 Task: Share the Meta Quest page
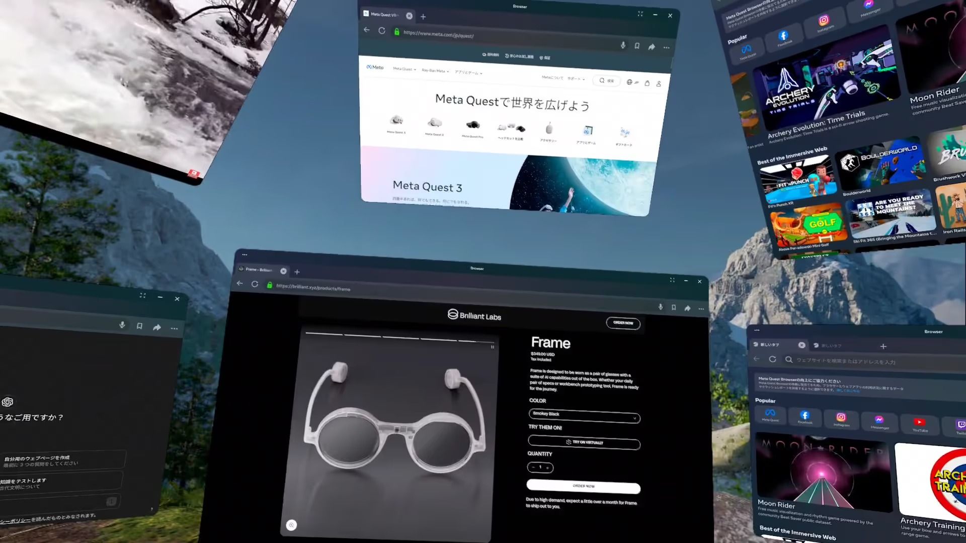tap(652, 47)
